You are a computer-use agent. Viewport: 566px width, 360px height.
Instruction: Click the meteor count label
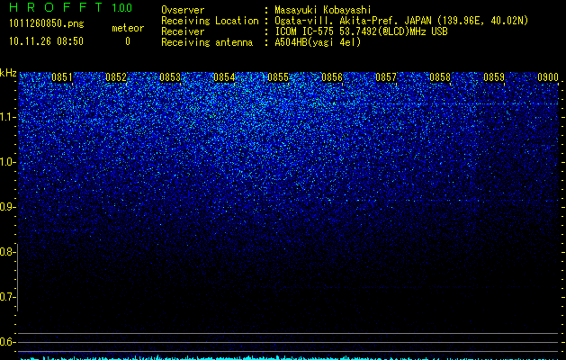click(x=128, y=28)
